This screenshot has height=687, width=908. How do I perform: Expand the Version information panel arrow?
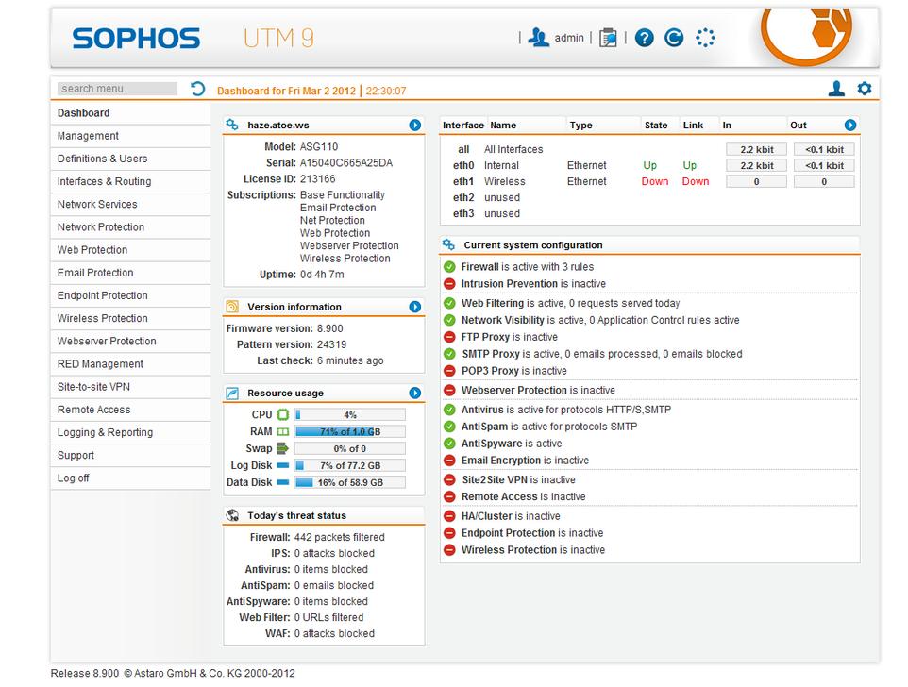414,307
